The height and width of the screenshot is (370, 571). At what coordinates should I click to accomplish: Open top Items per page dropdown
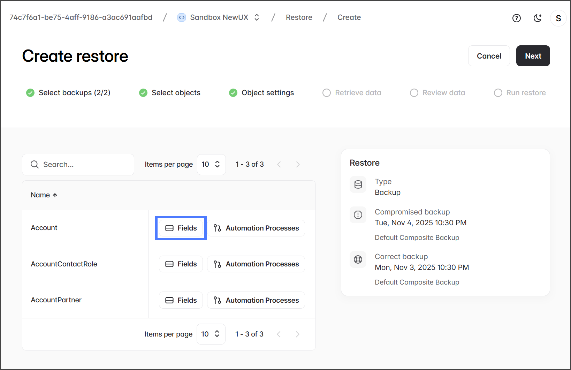[x=211, y=165]
